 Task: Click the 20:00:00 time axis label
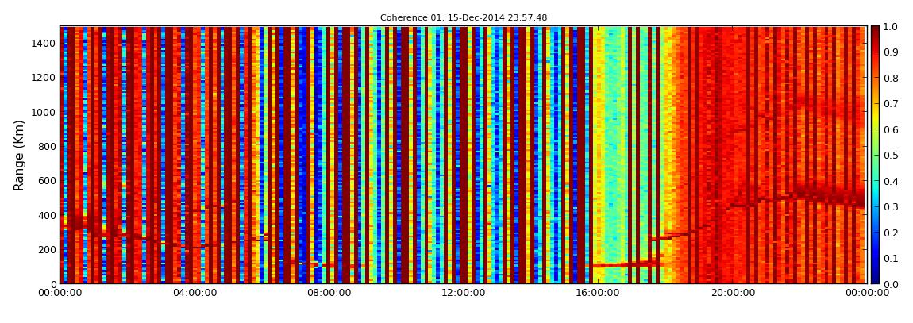733,293
